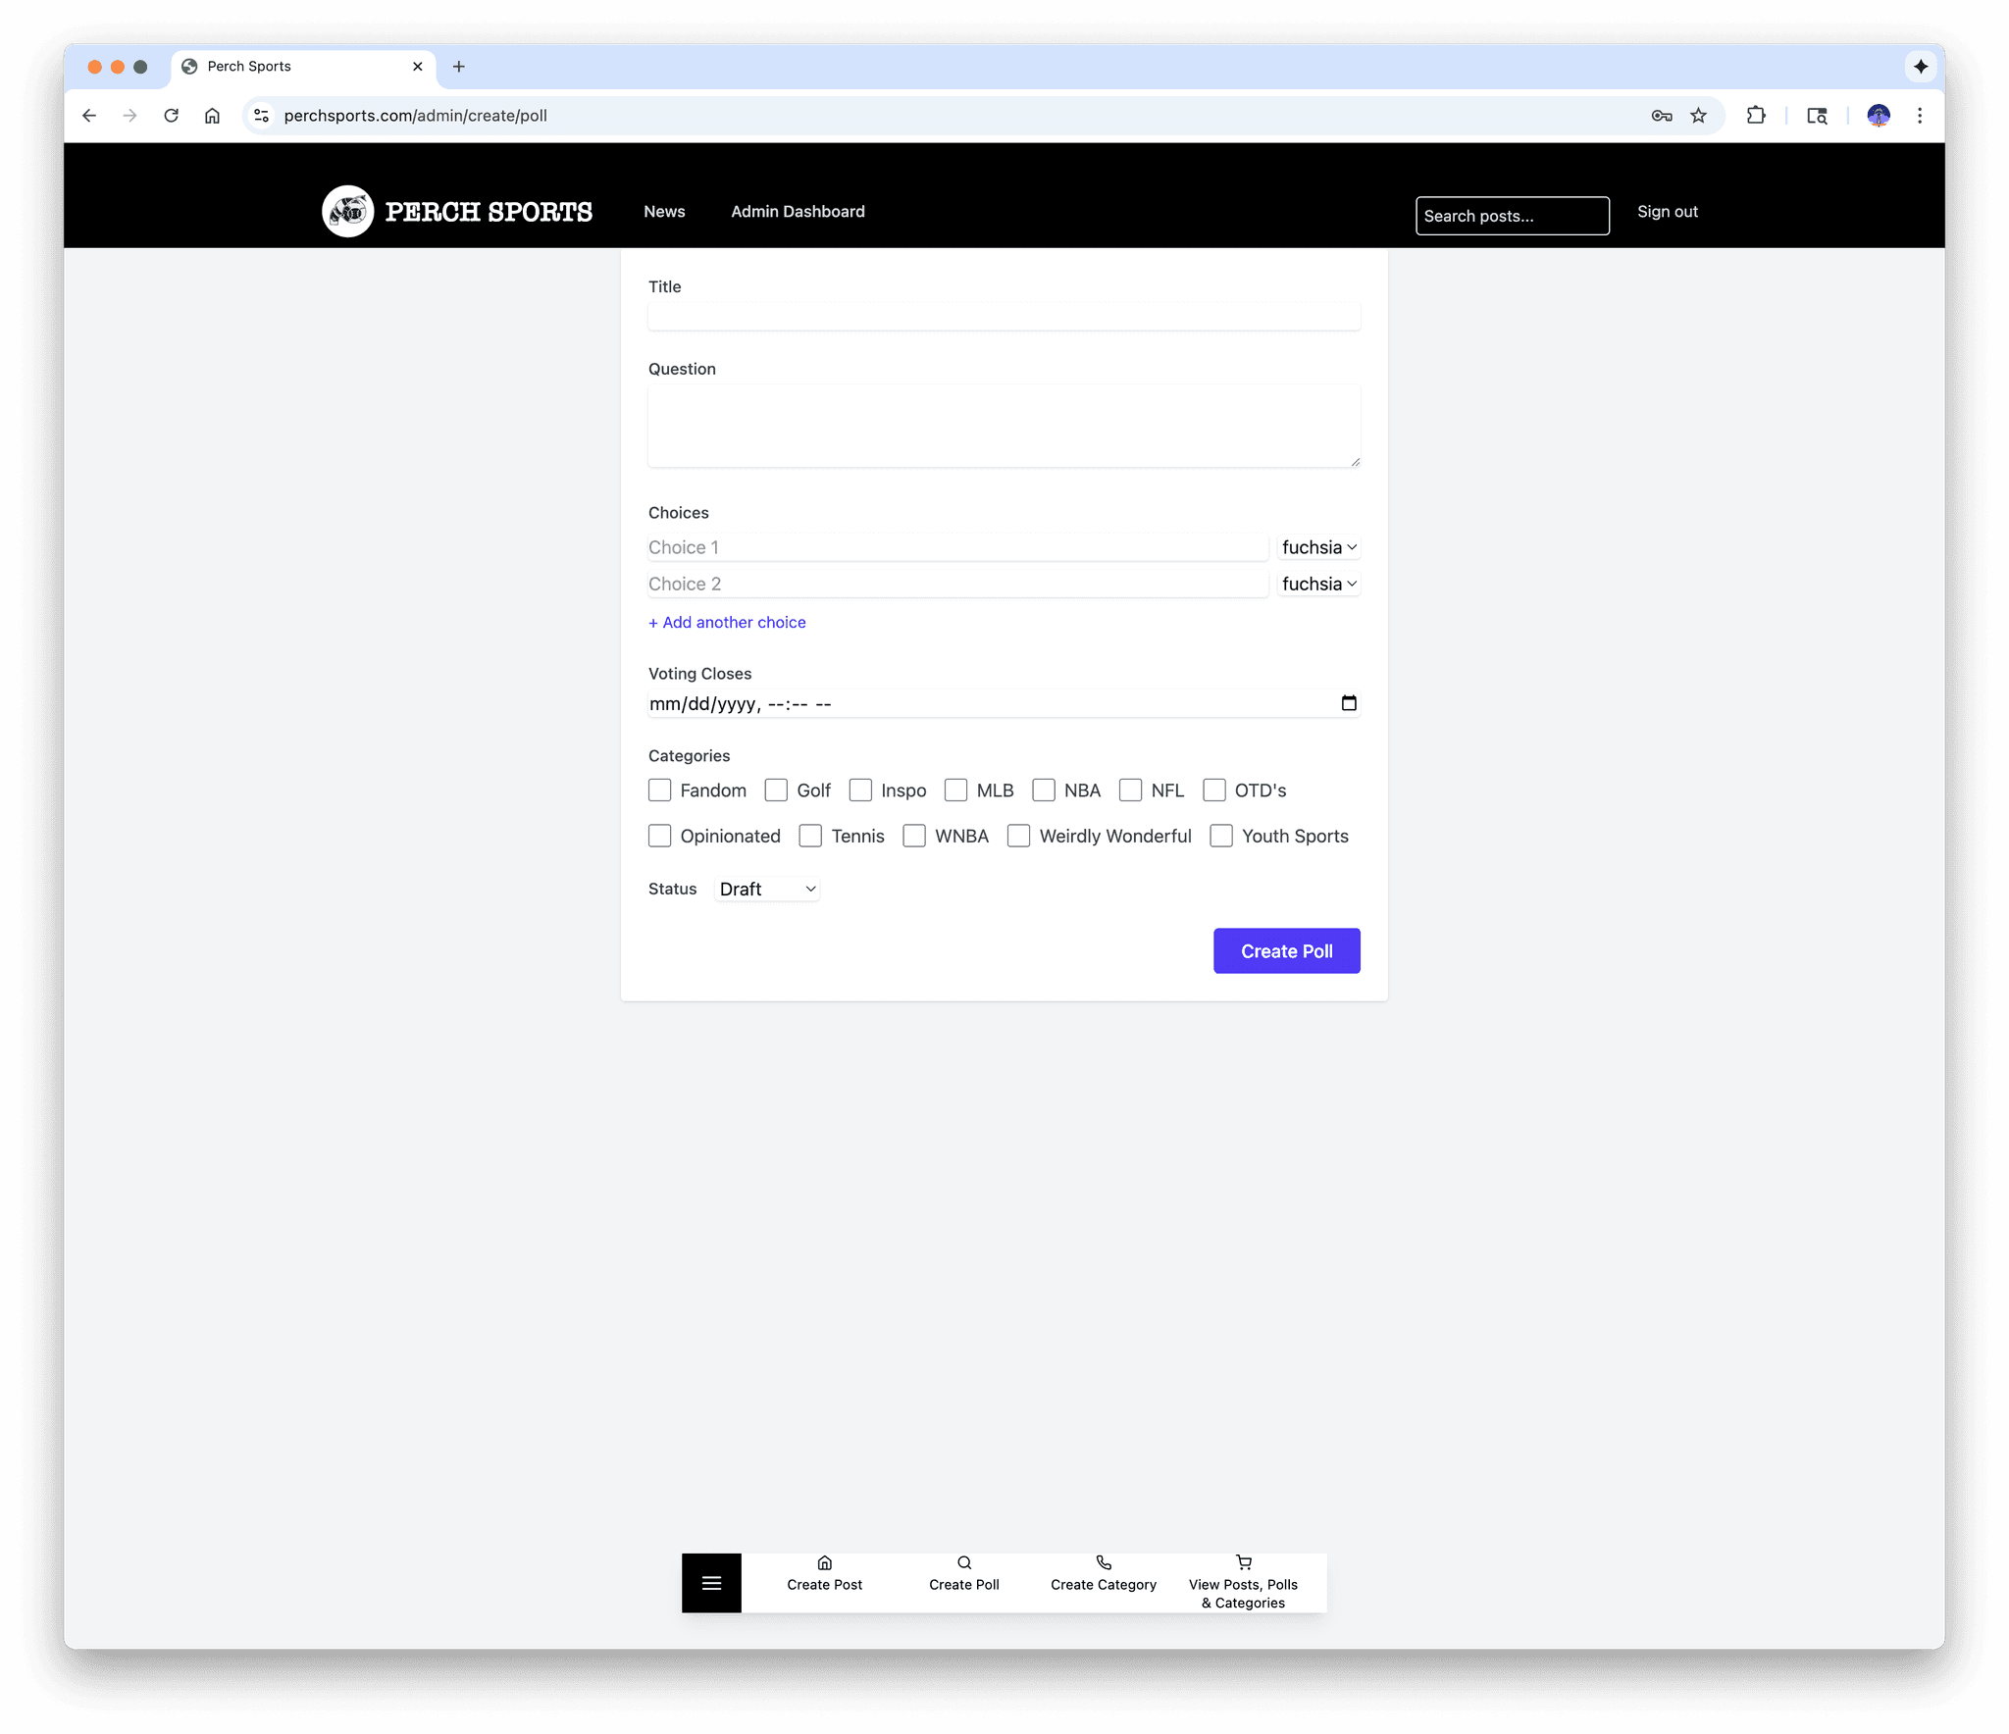This screenshot has height=1734, width=2009.
Task: Open Choice 1 fuchsia color dropdown
Action: pos(1317,547)
